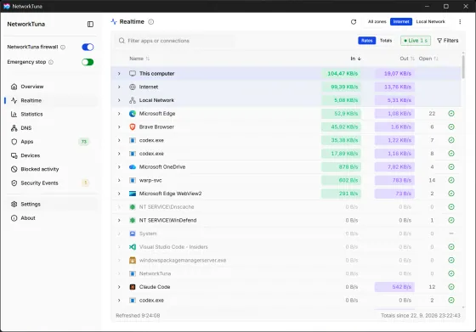Expand the Microsoft Edge row
The width and height of the screenshot is (476, 332).
click(119, 114)
